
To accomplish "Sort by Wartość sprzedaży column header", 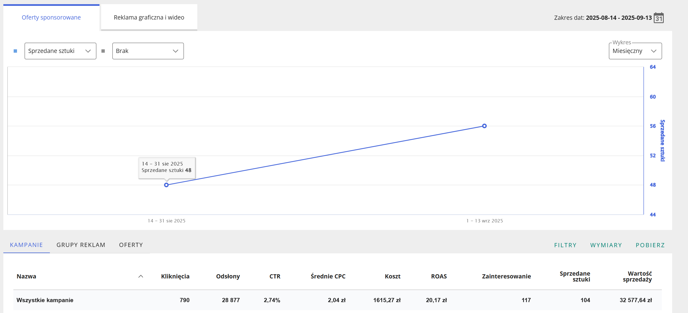I will coord(638,276).
